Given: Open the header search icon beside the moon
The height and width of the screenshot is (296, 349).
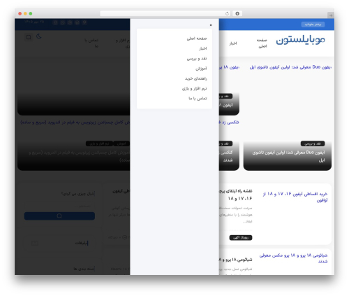Looking at the screenshot, I should tap(29, 37).
